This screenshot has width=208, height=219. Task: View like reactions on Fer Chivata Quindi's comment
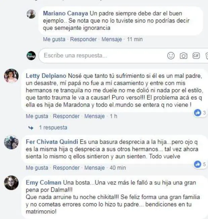[200, 164]
